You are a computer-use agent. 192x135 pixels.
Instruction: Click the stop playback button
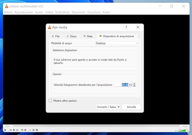point(14,130)
